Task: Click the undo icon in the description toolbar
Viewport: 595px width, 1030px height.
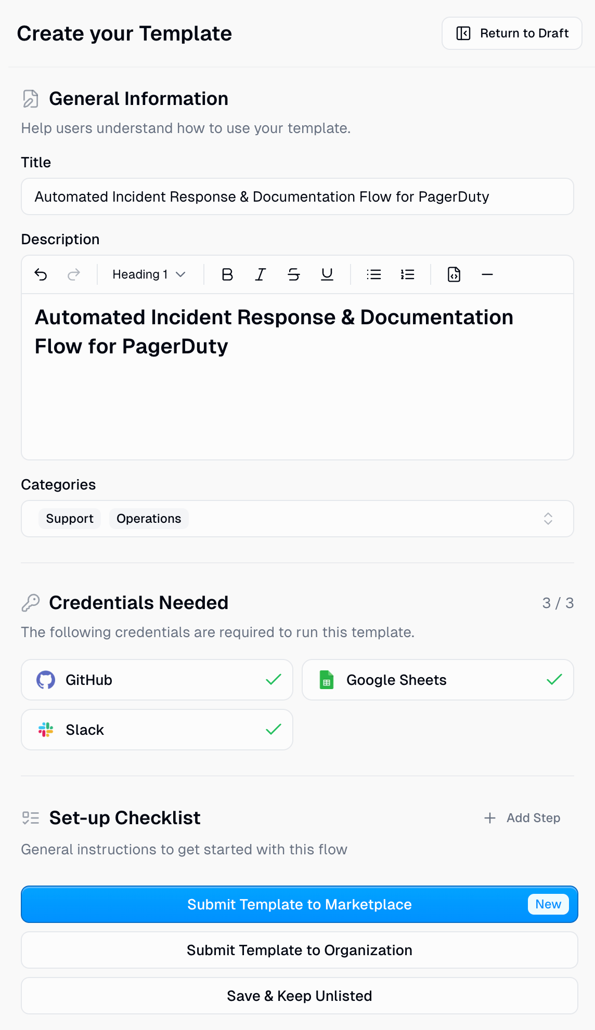Action: pyautogui.click(x=41, y=274)
